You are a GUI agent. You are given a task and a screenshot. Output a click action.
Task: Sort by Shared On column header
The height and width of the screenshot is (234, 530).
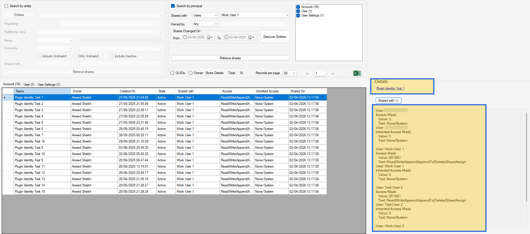click(x=308, y=91)
